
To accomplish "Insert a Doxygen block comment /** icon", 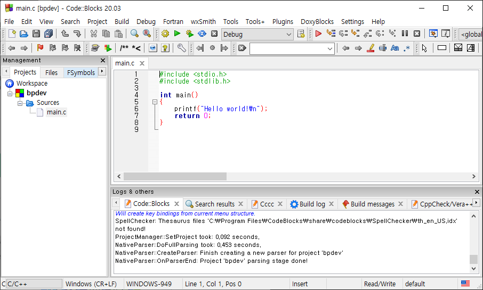I will pyautogui.click(x=124, y=48).
